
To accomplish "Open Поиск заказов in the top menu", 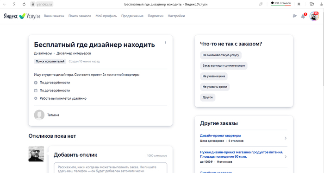I will (x=80, y=16).
